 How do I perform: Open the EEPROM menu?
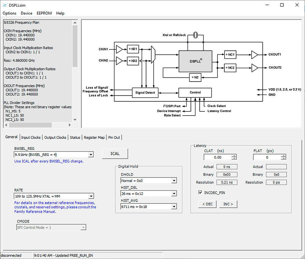(x=44, y=13)
